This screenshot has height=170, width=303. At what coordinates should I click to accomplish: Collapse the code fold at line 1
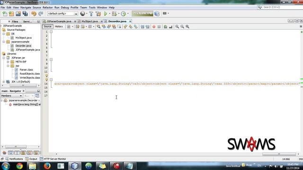click(51, 32)
